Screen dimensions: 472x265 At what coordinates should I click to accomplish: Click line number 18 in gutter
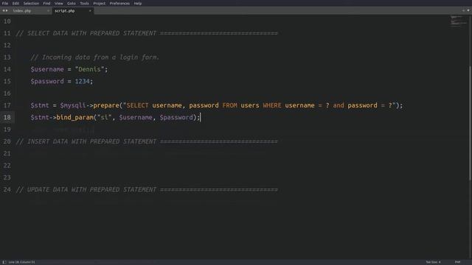(7, 118)
